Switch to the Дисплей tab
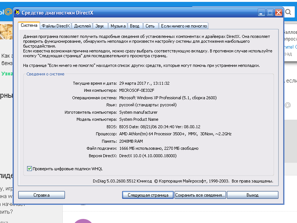The width and height of the screenshot is (297, 223). click(82, 26)
